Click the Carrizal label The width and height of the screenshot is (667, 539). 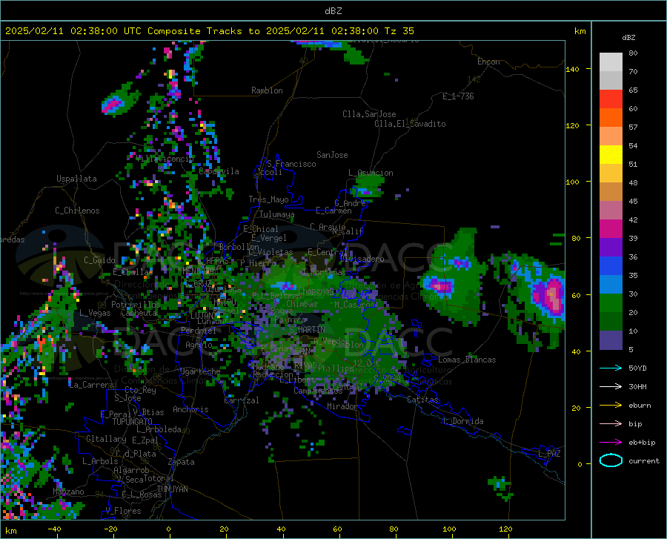point(242,400)
